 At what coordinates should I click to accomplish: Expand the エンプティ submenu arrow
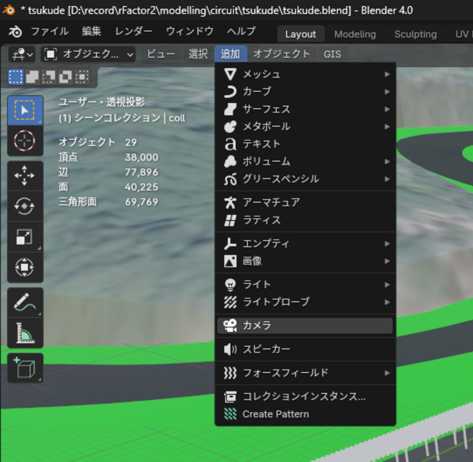click(387, 244)
